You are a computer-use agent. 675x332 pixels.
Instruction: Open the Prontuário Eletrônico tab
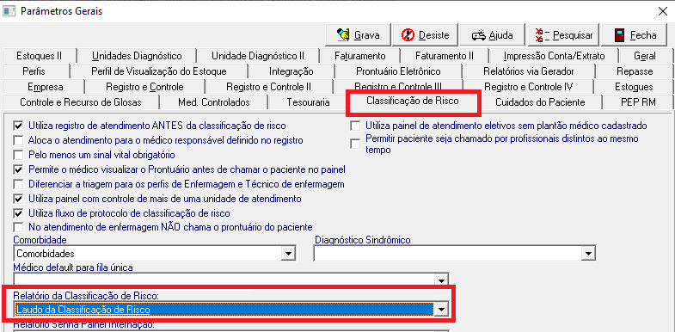coord(398,71)
